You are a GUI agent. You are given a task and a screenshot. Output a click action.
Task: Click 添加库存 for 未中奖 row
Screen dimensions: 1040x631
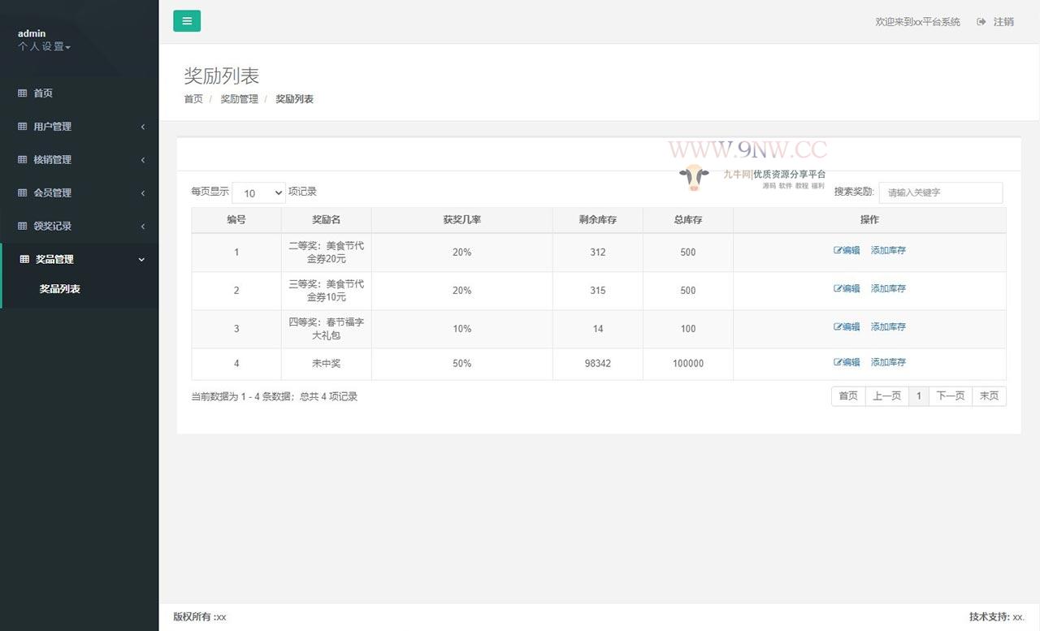[x=888, y=362]
